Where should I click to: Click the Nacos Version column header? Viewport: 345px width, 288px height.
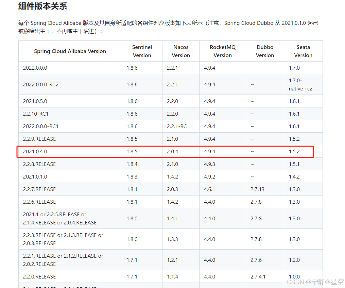(181, 51)
